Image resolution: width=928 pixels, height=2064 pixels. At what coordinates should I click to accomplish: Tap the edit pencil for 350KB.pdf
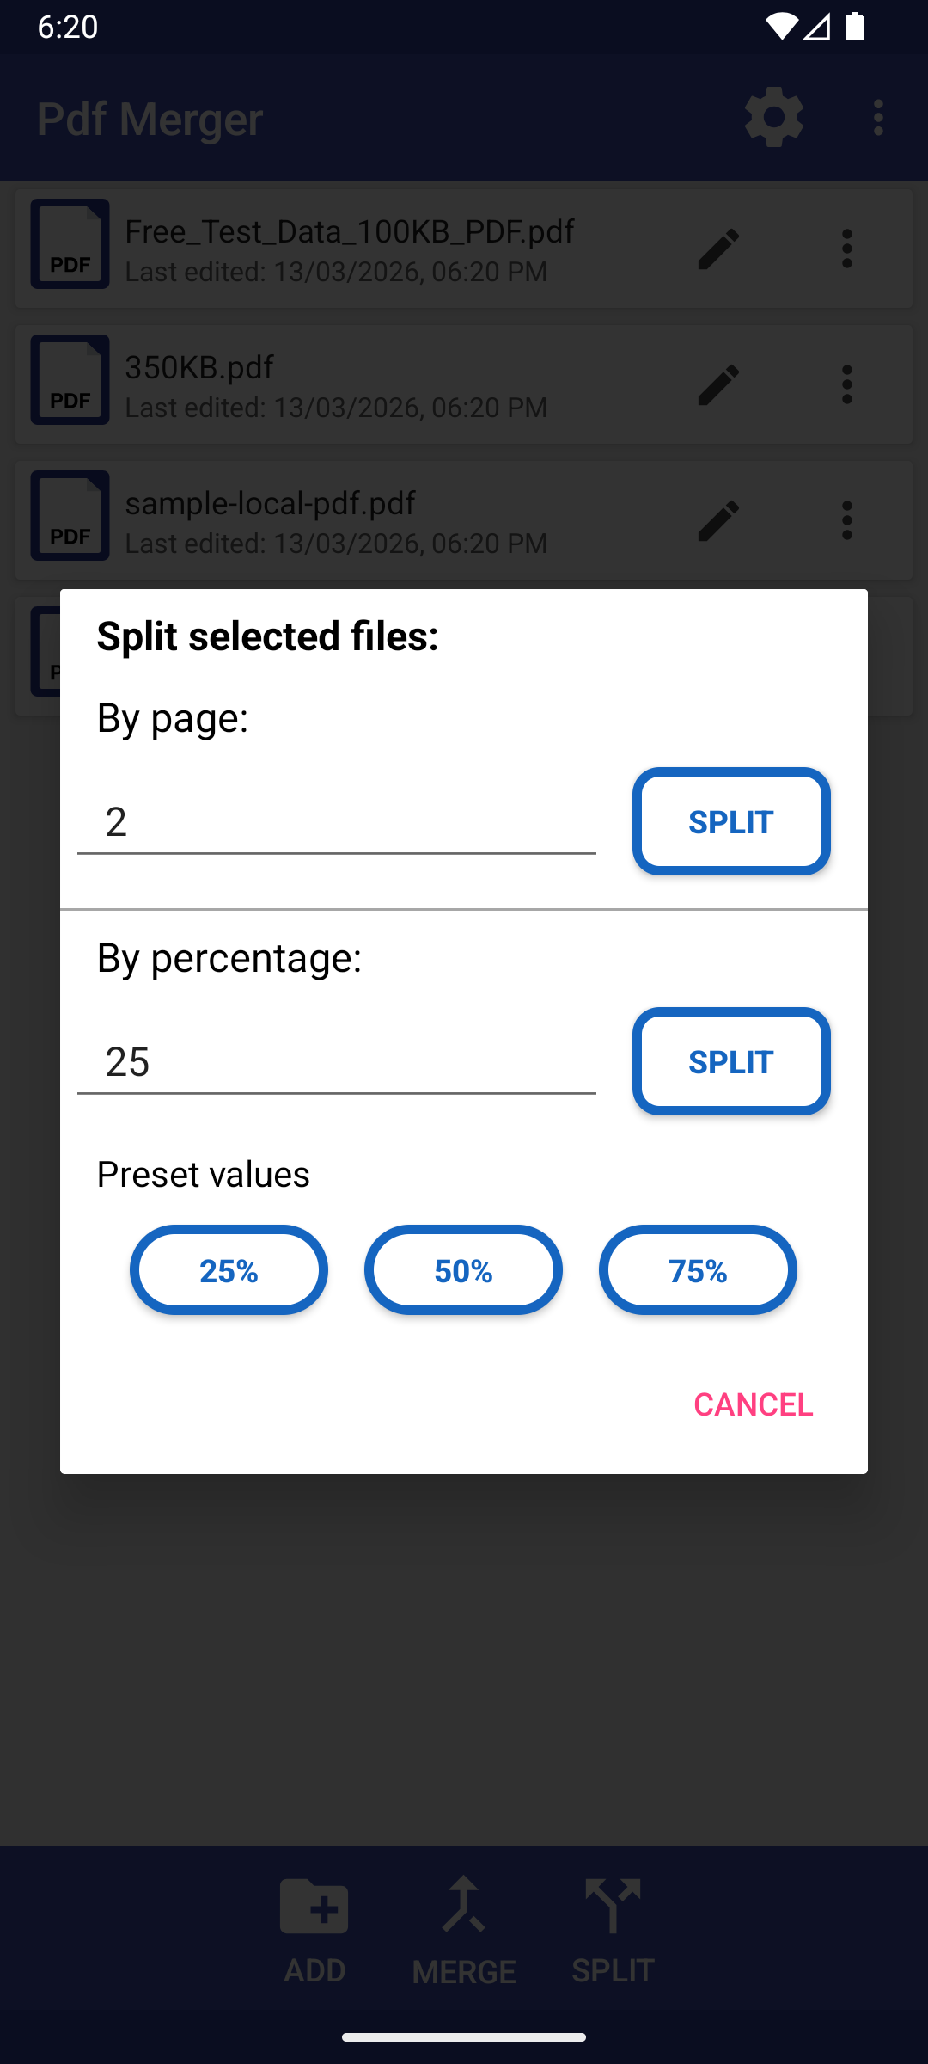(x=718, y=384)
